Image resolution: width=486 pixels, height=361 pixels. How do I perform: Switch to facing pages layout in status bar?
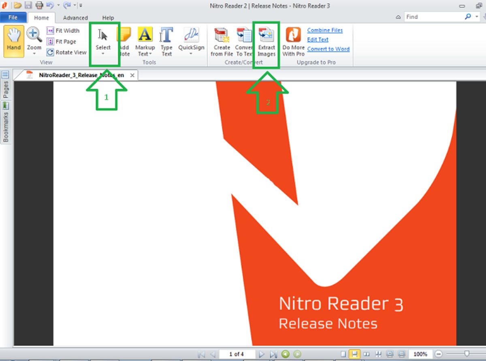366,354
